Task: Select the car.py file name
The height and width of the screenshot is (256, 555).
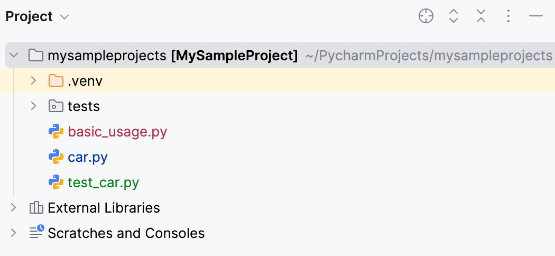Action: coord(88,157)
